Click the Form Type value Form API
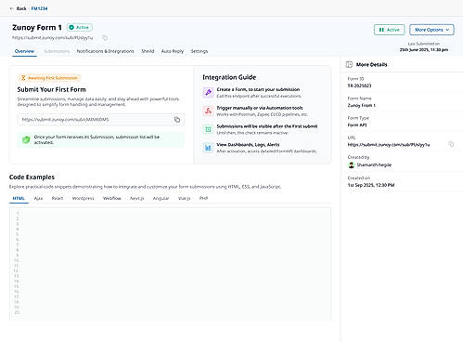This screenshot has width=463, height=342. (357, 125)
